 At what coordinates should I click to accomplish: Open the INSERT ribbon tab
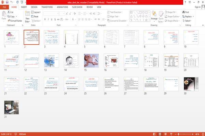[24, 7]
